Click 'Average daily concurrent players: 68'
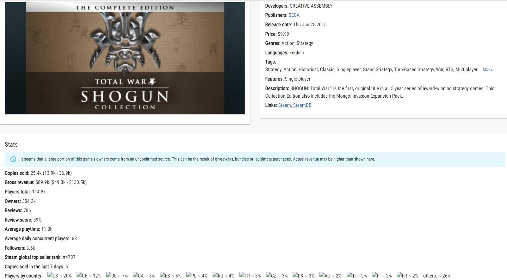The width and height of the screenshot is (507, 280). (41, 239)
